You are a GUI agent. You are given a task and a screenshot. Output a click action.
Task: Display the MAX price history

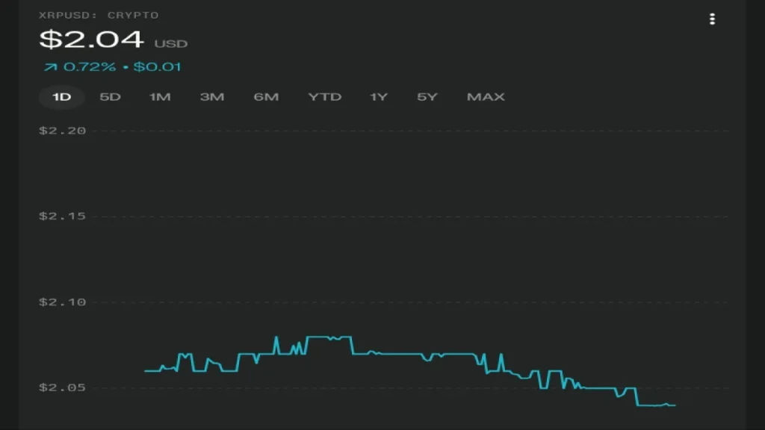(485, 97)
